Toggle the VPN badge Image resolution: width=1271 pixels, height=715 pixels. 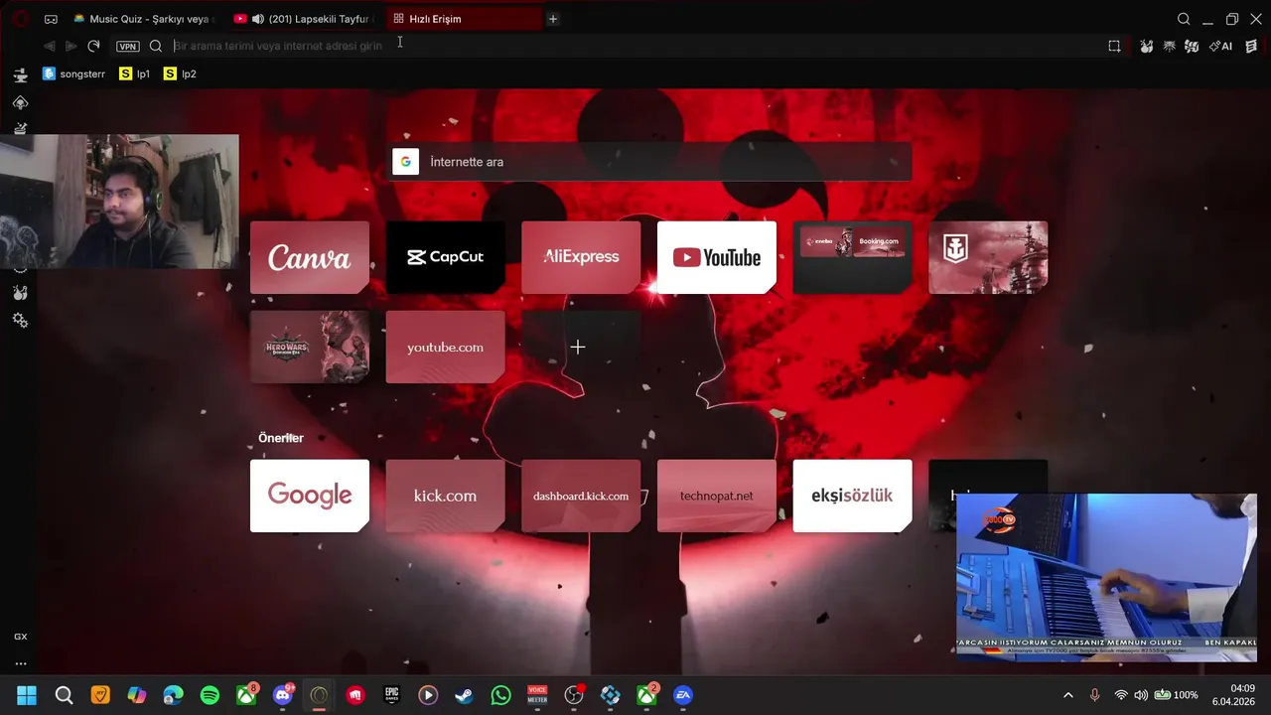click(128, 46)
